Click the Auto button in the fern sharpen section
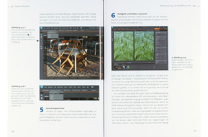 pyautogui.click(x=164, y=60)
